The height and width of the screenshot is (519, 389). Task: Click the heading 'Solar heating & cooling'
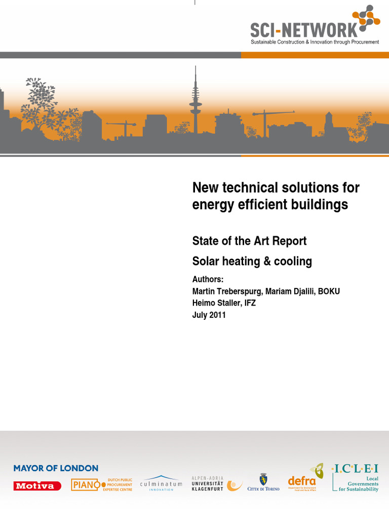tap(252, 261)
